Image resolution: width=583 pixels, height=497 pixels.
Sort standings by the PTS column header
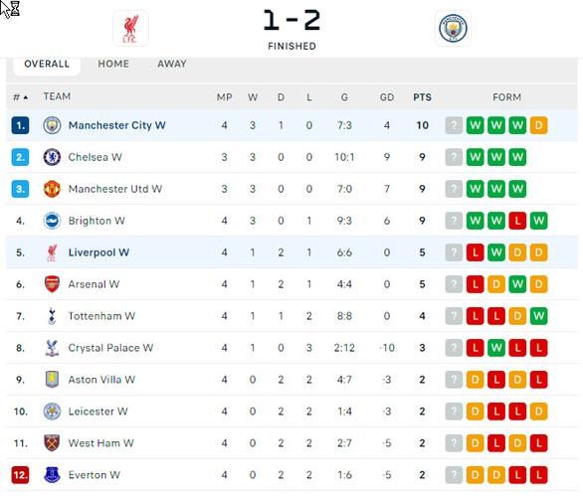click(x=423, y=97)
